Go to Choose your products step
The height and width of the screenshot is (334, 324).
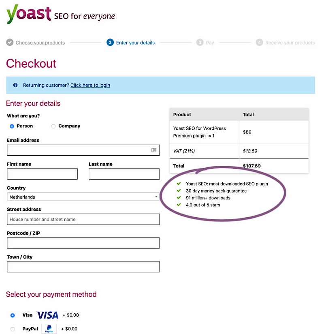coord(40,43)
